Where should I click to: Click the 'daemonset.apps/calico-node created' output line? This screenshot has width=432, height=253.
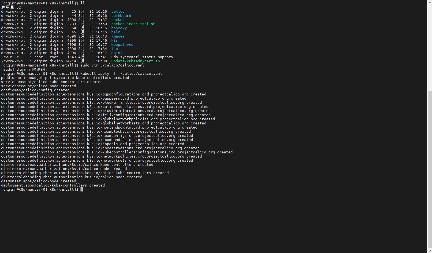tap(39, 181)
